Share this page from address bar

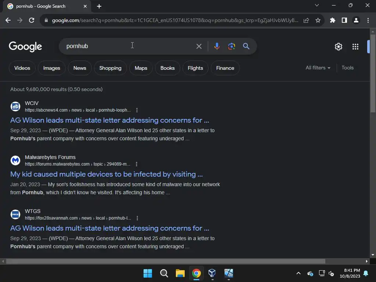click(306, 21)
